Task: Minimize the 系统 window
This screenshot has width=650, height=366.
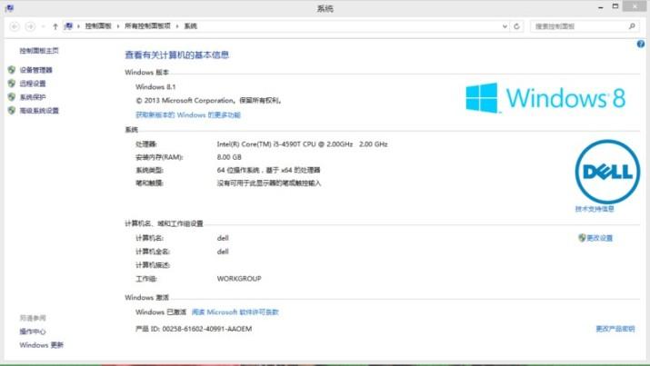Action: 601,7
